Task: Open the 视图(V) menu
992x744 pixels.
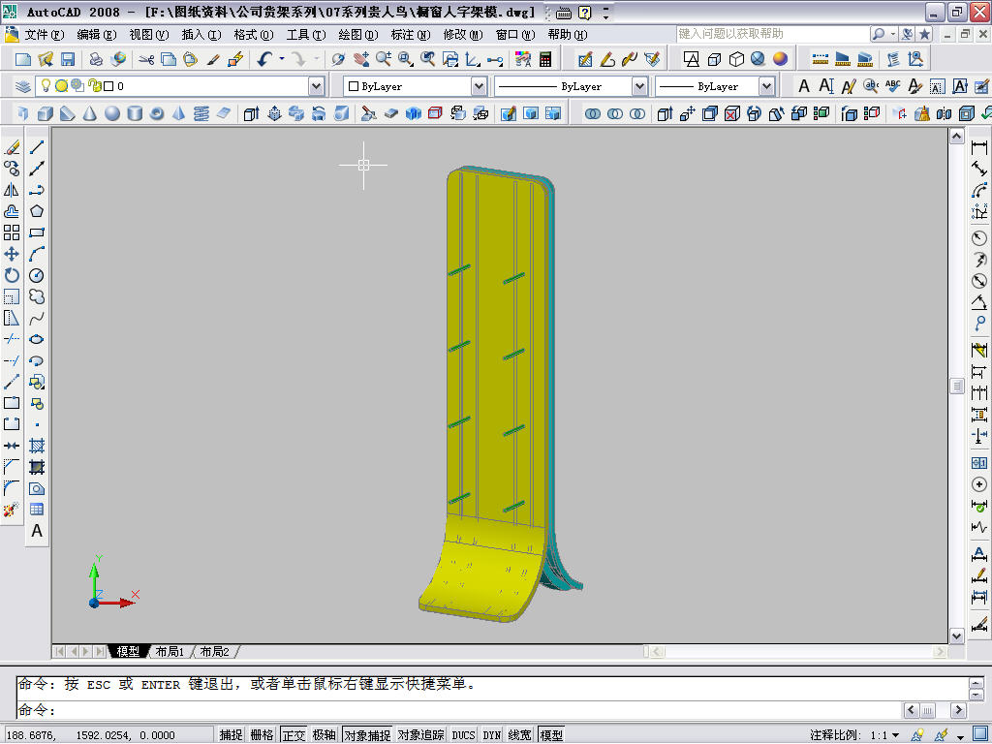Action: point(148,34)
